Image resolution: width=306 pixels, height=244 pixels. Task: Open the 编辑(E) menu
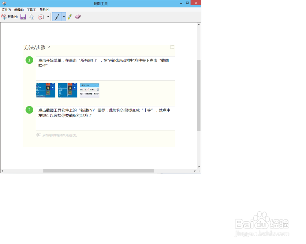(x=18, y=9)
